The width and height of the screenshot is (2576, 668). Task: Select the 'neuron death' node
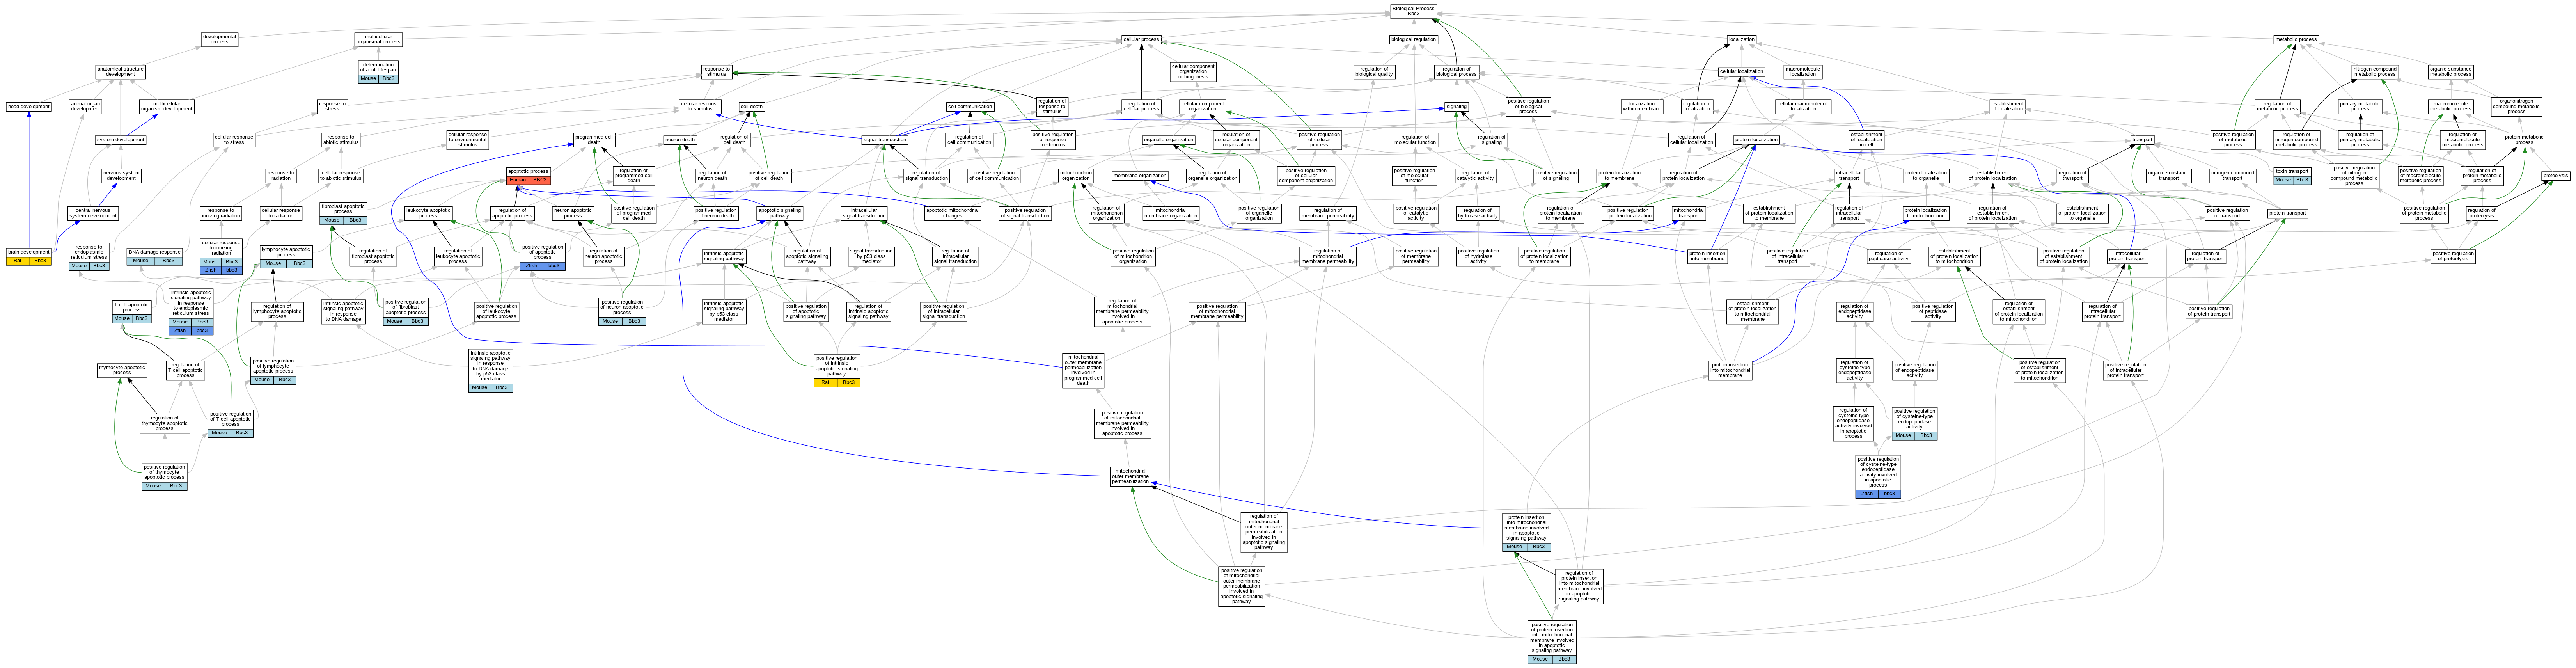tap(680, 140)
